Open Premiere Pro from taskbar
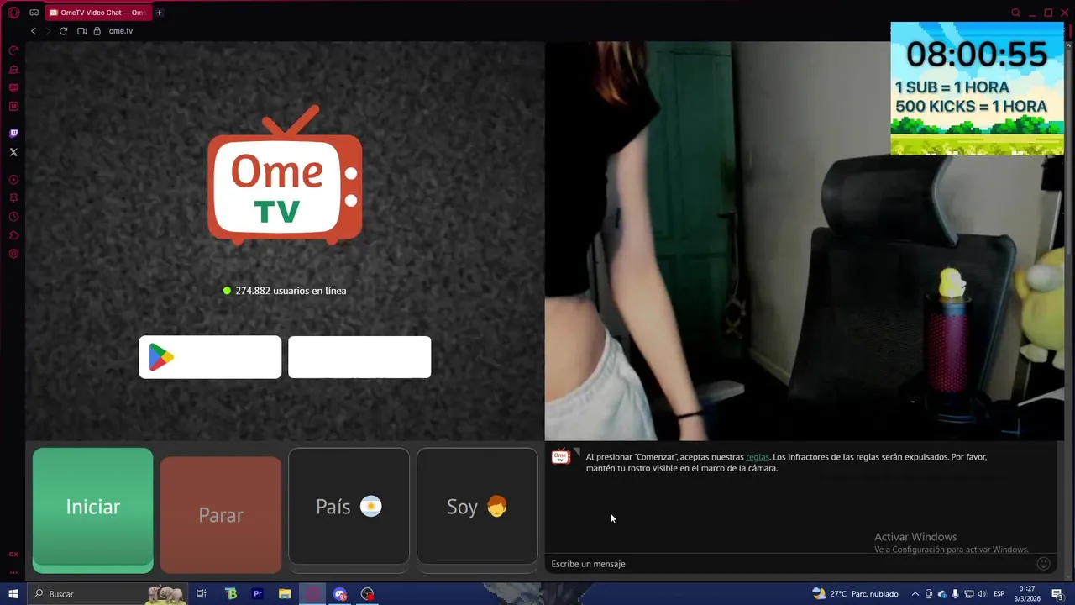1075x605 pixels. [x=258, y=594]
